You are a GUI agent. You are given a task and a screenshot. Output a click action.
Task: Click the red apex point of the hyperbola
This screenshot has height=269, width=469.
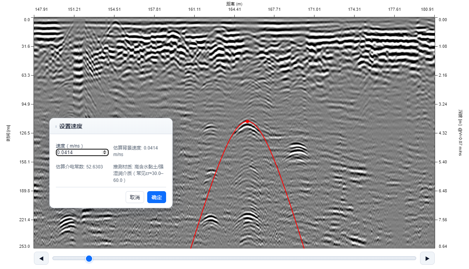click(x=247, y=121)
